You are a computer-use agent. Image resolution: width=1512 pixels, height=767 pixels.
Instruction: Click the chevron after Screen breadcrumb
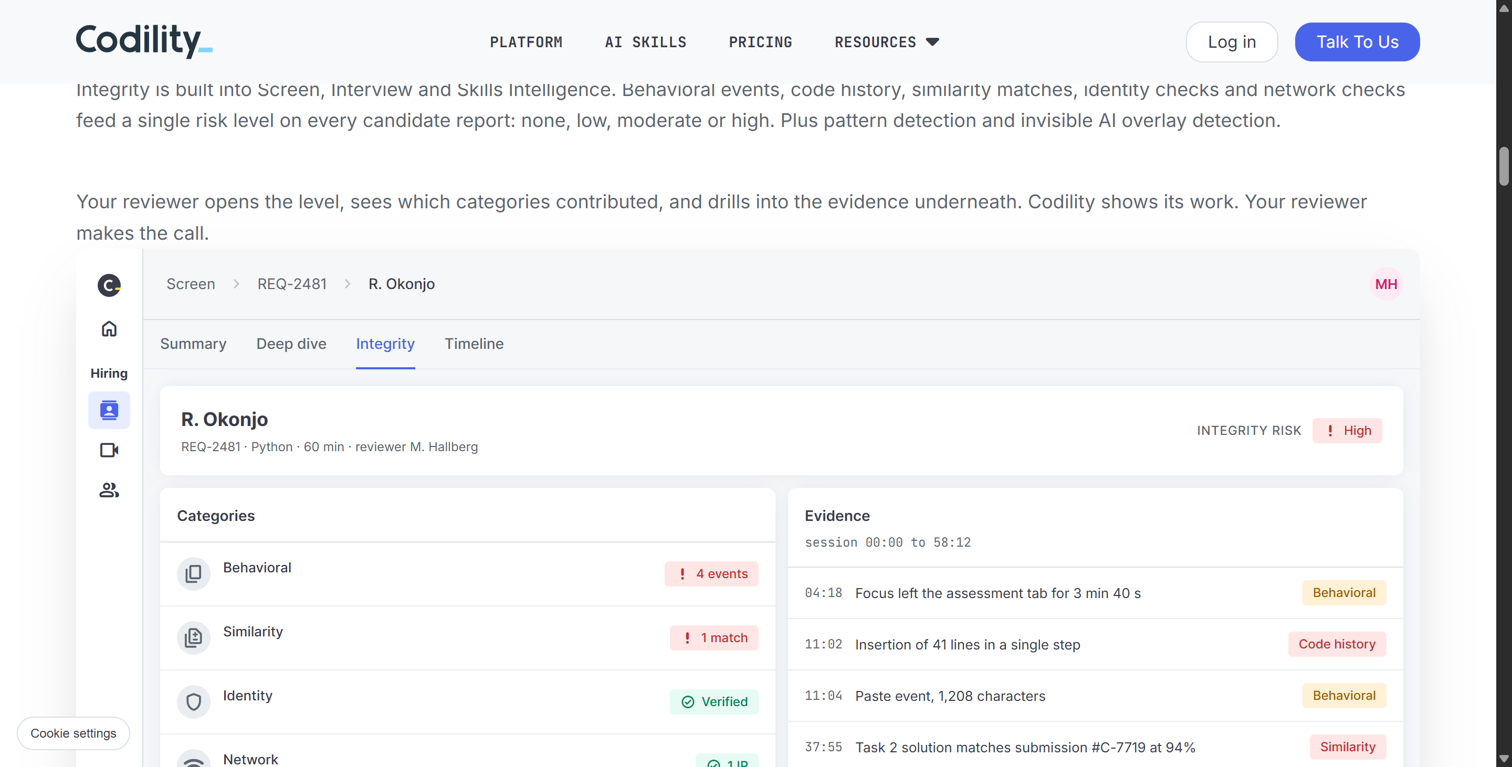point(236,284)
